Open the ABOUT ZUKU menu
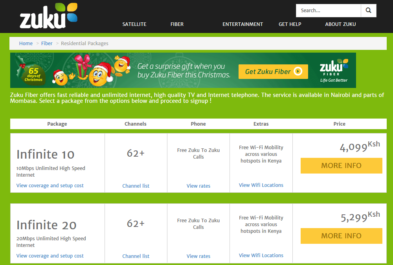 point(340,24)
